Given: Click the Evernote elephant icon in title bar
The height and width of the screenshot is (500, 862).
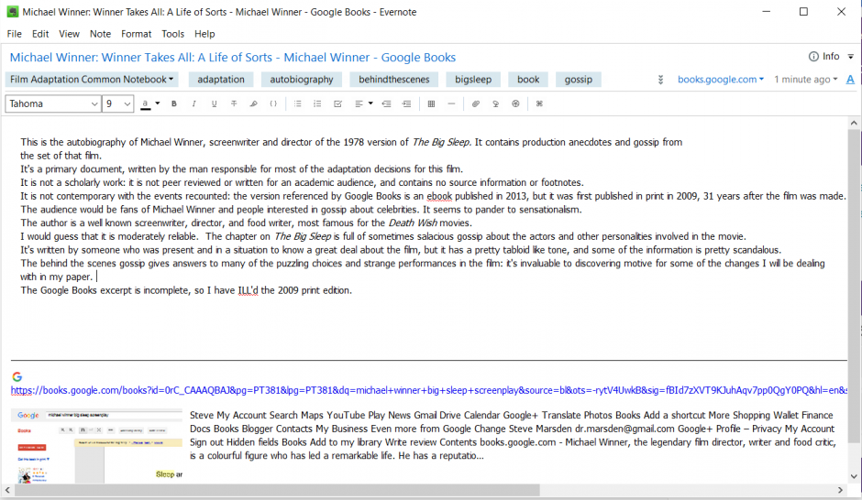Looking at the screenshot, I should coord(12,12).
